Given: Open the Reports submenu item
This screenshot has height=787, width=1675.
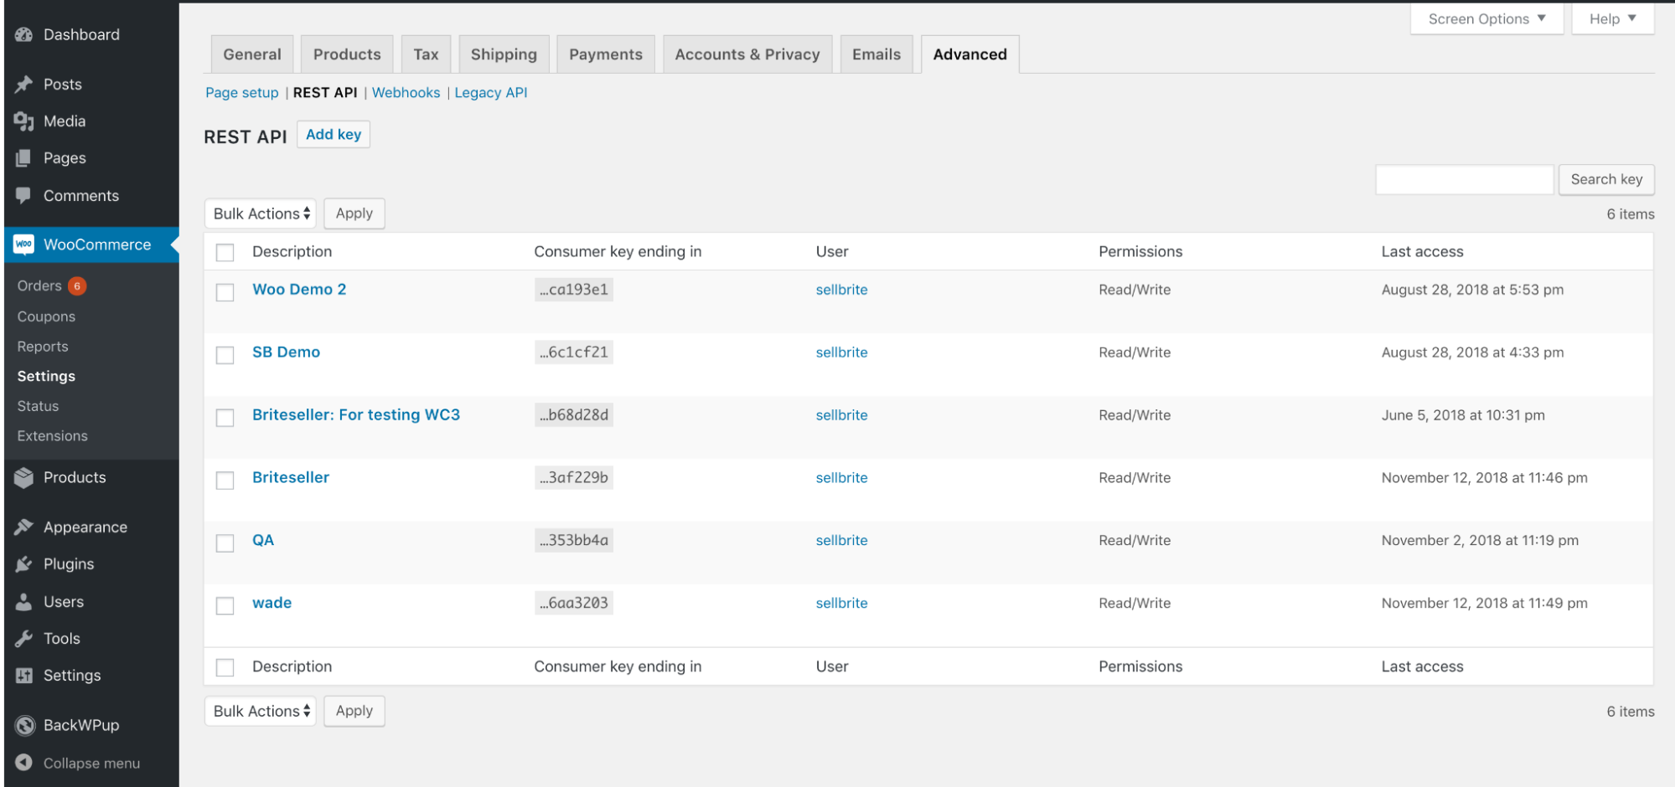Looking at the screenshot, I should click(x=43, y=347).
